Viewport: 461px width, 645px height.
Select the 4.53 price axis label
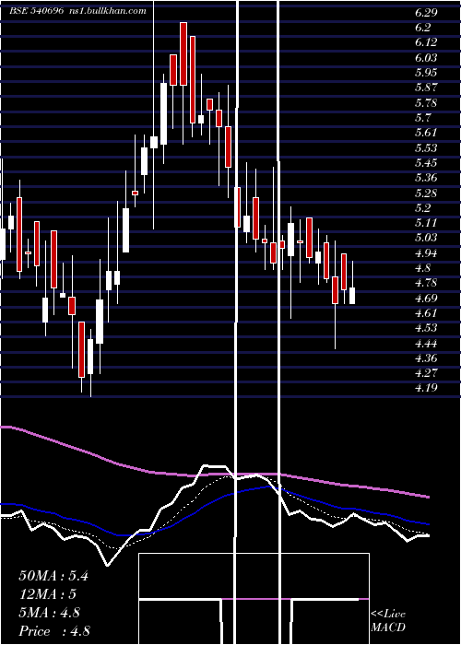click(x=426, y=328)
